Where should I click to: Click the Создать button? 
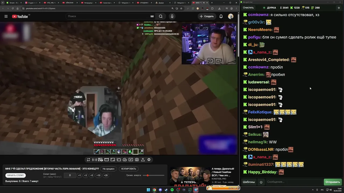207,16
